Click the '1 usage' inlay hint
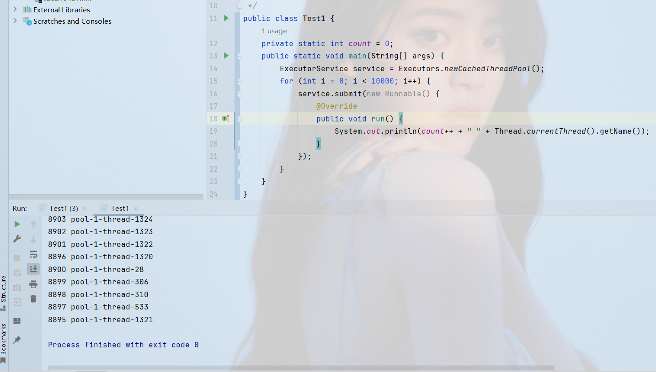This screenshot has width=656, height=372. [x=274, y=31]
